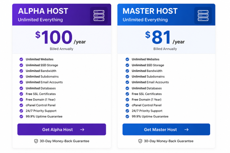
Task: Click the blue checkmark next to 24/7 Priority Support
Action: [x=127, y=111]
